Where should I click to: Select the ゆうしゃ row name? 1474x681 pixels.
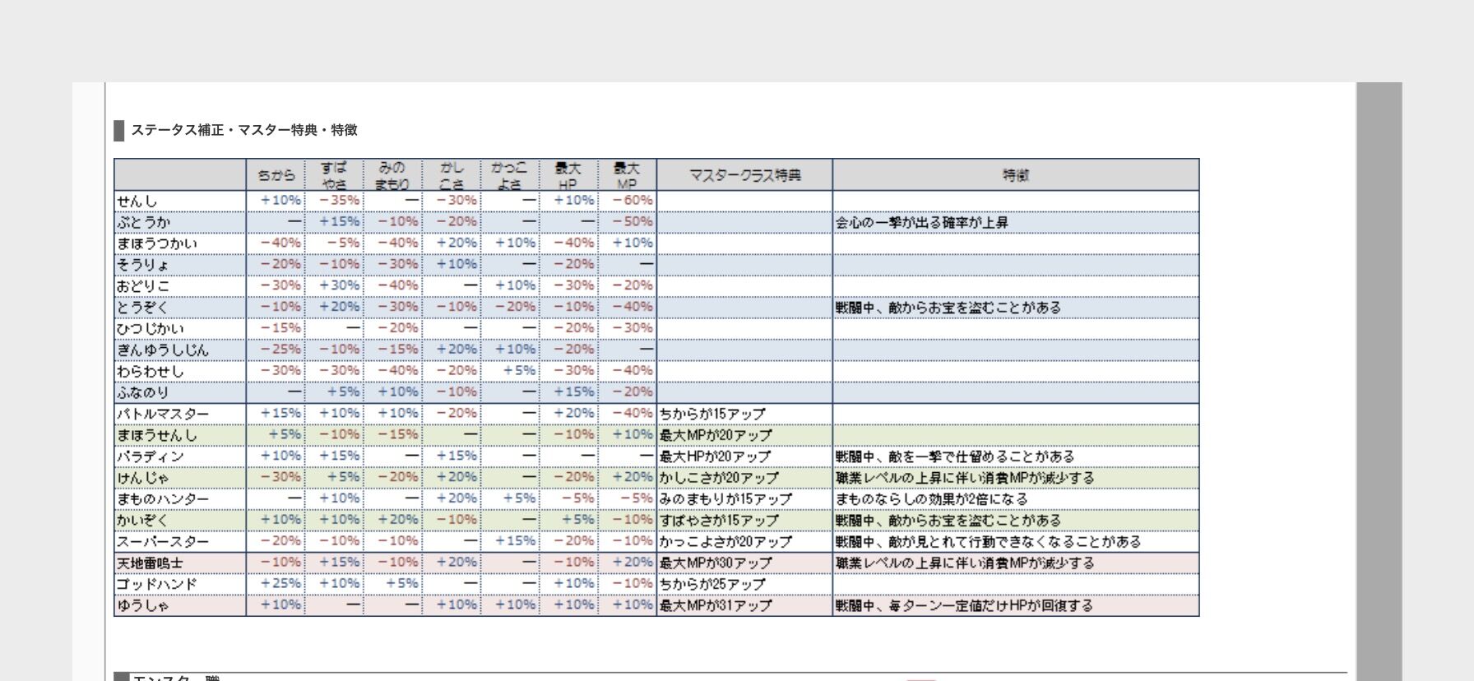point(143,606)
